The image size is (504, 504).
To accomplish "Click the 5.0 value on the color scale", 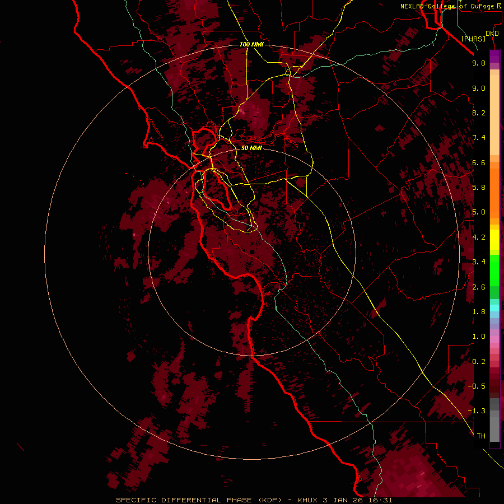I will point(479,212).
